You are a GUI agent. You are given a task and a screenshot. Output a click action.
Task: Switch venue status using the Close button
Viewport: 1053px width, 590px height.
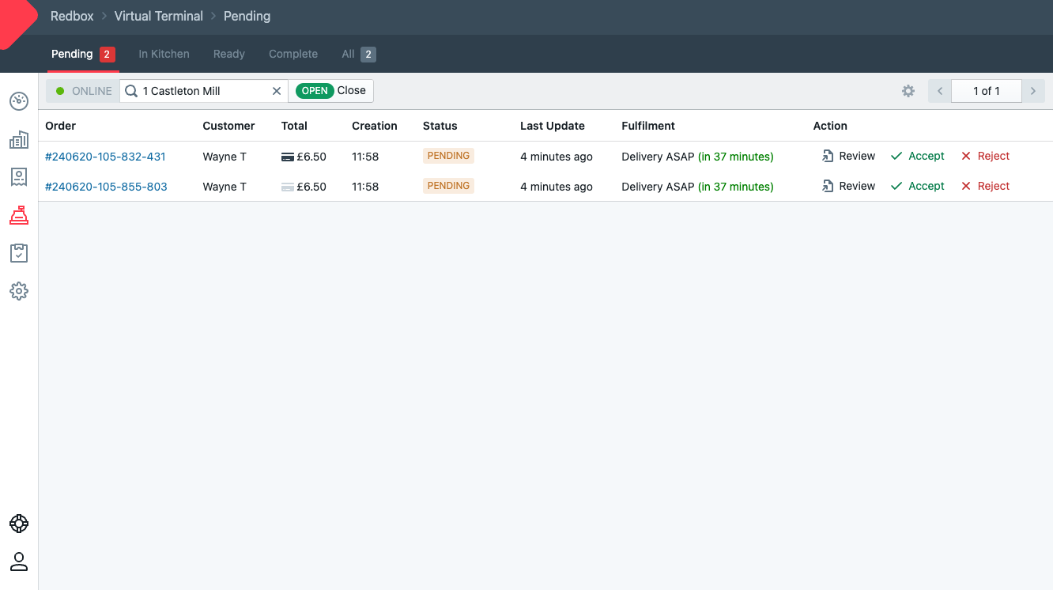click(x=352, y=90)
